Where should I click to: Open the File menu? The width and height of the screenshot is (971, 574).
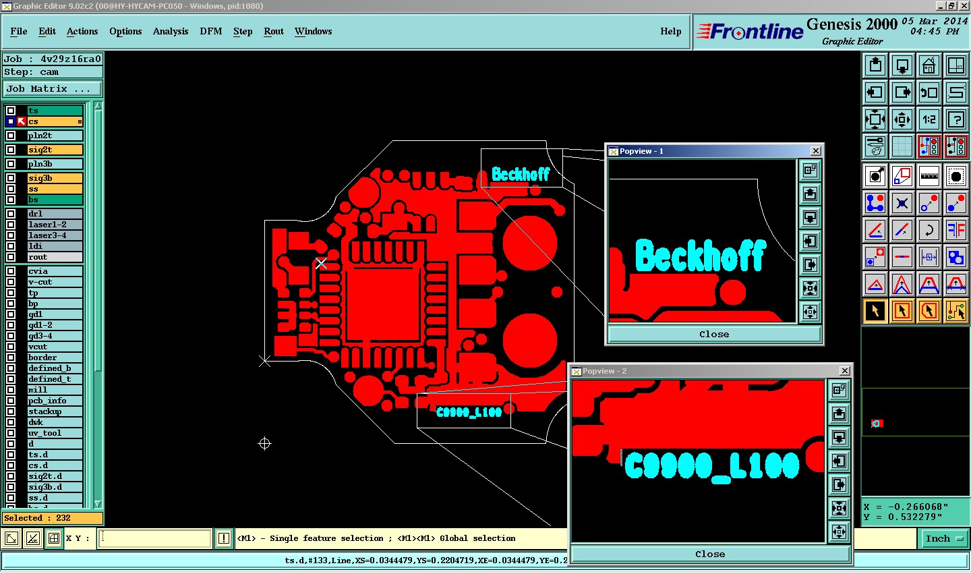[x=19, y=31]
